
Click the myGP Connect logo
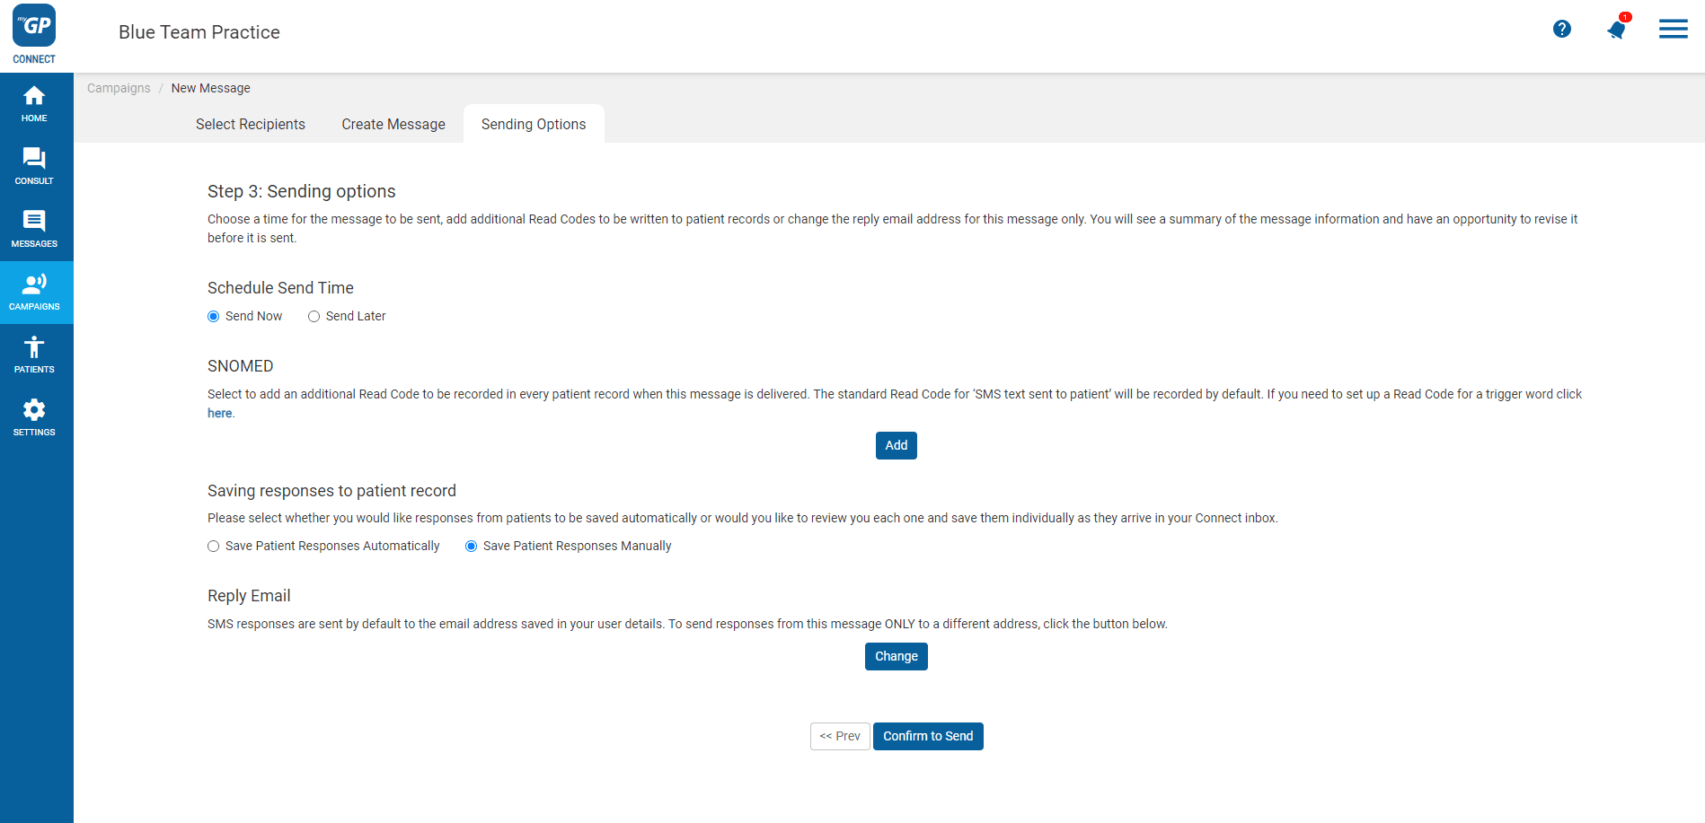coord(34,34)
